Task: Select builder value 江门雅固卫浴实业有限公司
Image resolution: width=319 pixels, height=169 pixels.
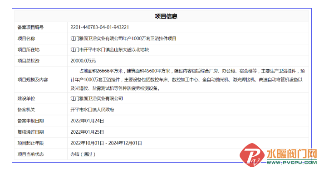Action: [97, 98]
